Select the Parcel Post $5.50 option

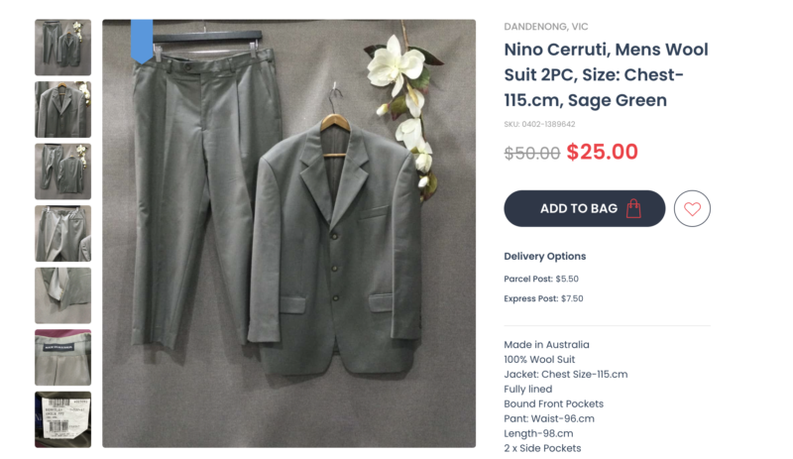[x=541, y=279]
